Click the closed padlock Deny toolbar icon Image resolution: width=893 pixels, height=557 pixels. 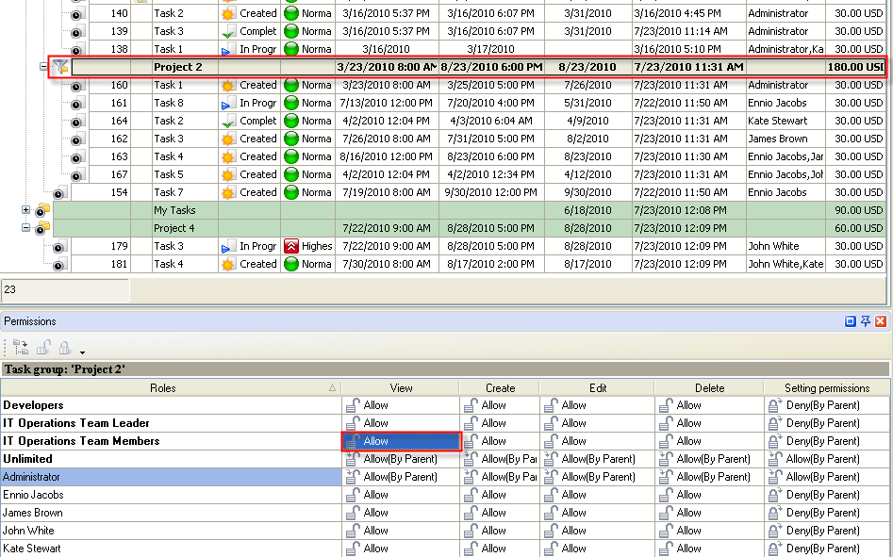pyautogui.click(x=65, y=347)
